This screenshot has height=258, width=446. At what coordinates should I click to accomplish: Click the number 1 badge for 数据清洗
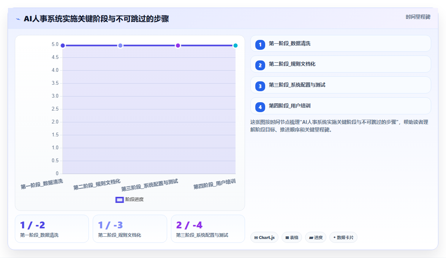pyautogui.click(x=260, y=45)
